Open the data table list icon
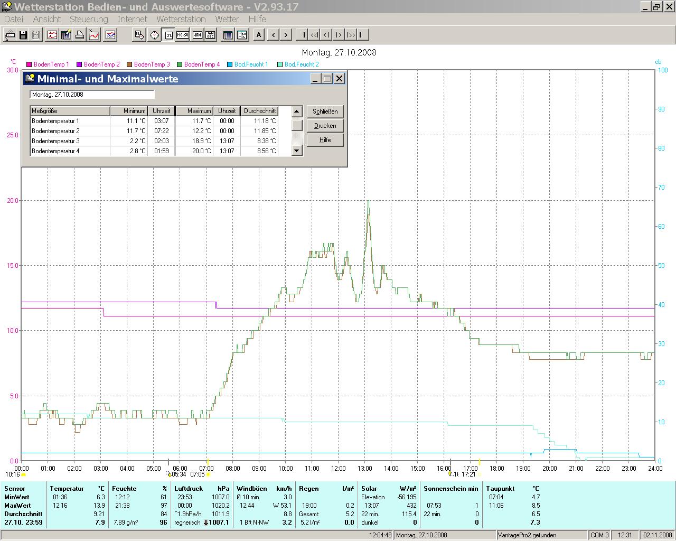 pyautogui.click(x=228, y=35)
